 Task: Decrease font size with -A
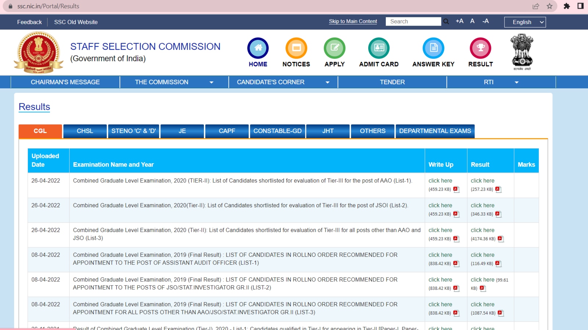485,21
